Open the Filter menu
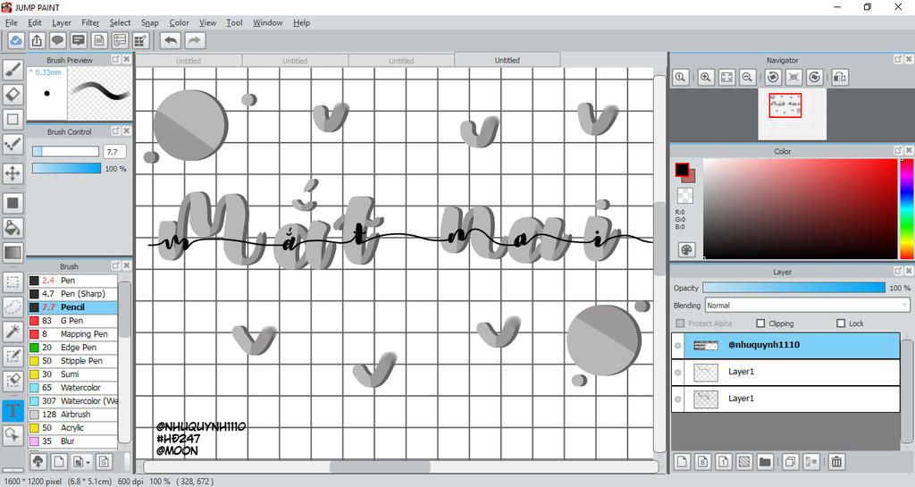Viewport: 915px width, 487px height. 90,22
